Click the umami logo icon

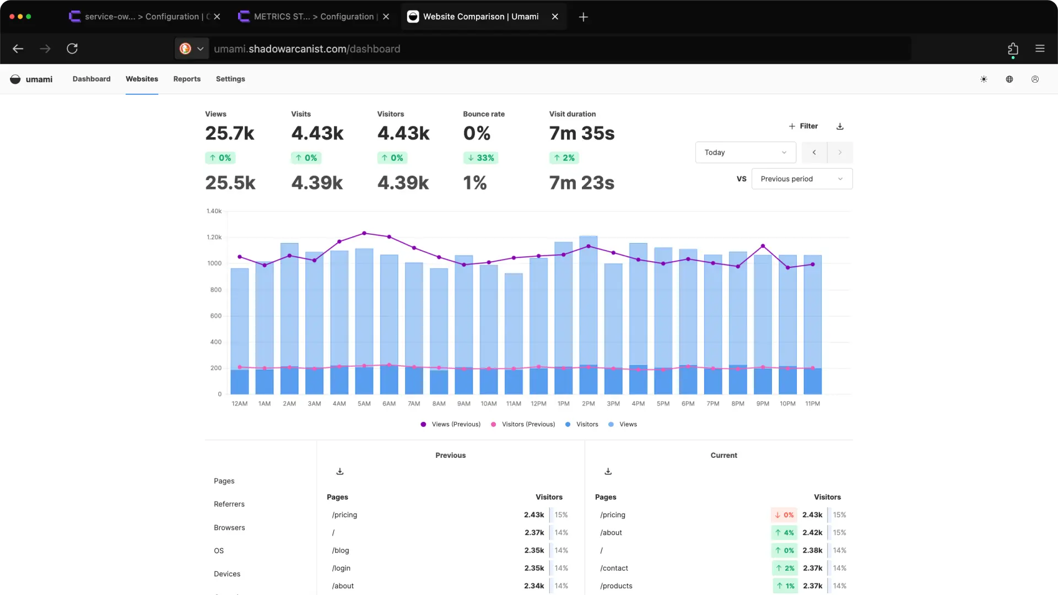click(15, 79)
